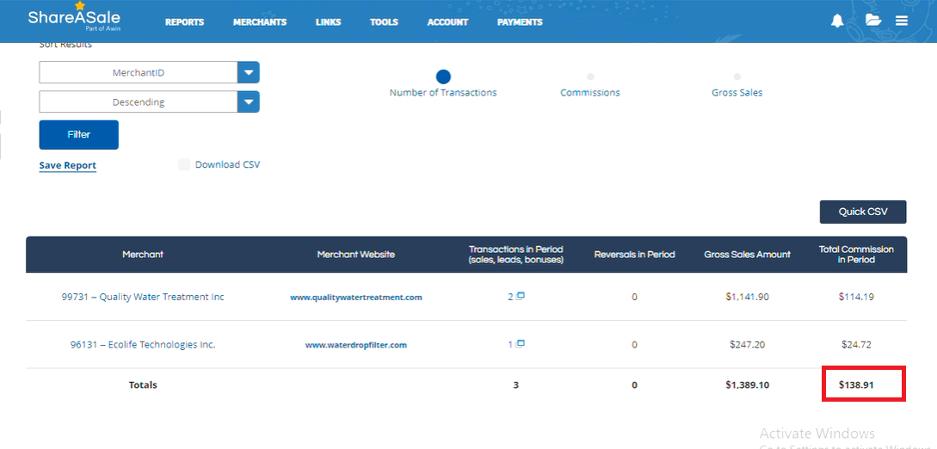The width and height of the screenshot is (937, 449).
Task: Click the Reversals in Period column header
Action: click(635, 255)
